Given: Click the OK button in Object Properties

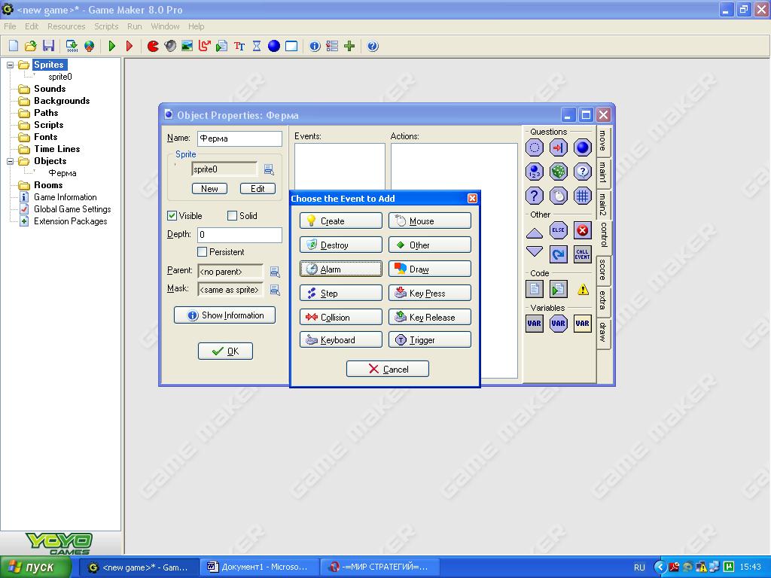Looking at the screenshot, I should (225, 351).
